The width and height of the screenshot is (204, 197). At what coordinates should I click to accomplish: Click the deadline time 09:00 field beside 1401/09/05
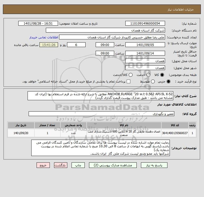(x=105, y=45)
